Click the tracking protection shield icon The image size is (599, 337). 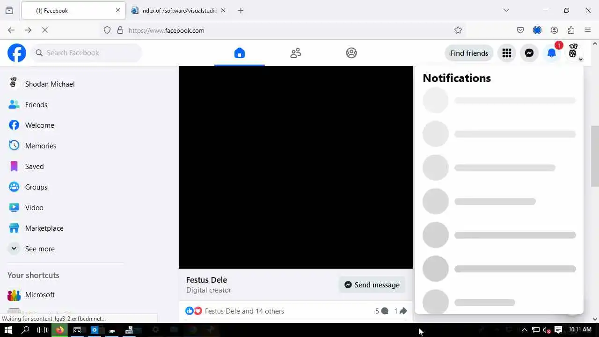tap(107, 30)
